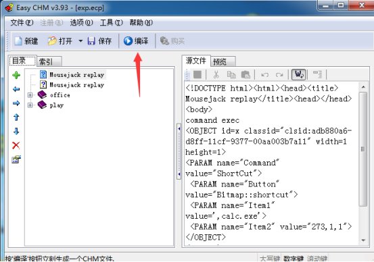Open the dropdown arrow beside 打开
Screen dimensions: 374x262
[x=80, y=41]
